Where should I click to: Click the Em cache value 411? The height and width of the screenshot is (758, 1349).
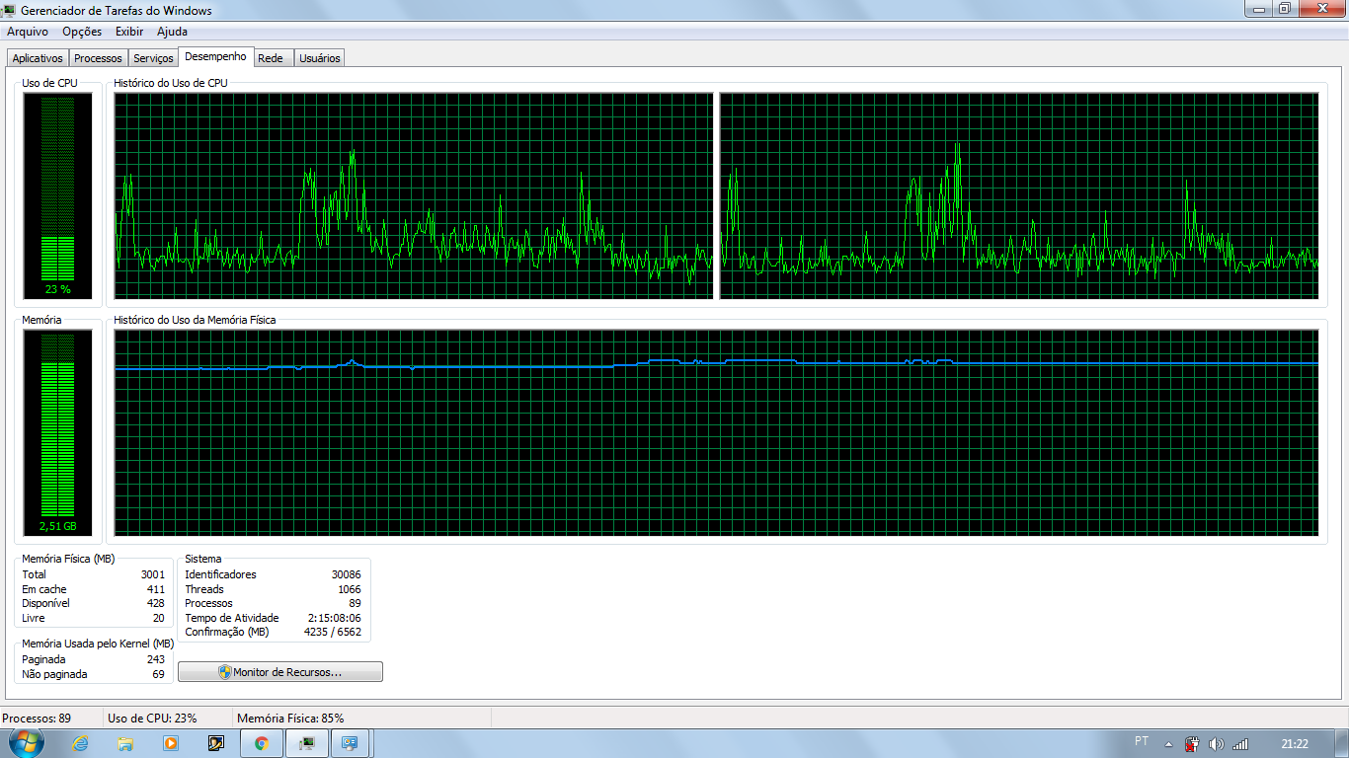click(156, 589)
